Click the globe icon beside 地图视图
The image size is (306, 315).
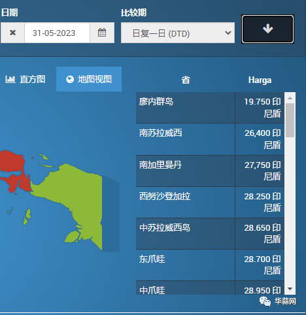70,79
